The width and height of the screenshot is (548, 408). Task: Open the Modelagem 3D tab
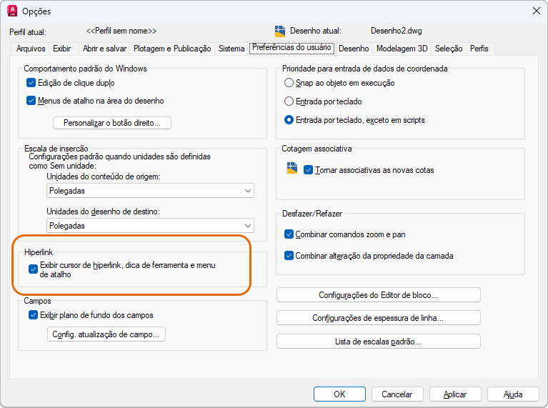402,49
